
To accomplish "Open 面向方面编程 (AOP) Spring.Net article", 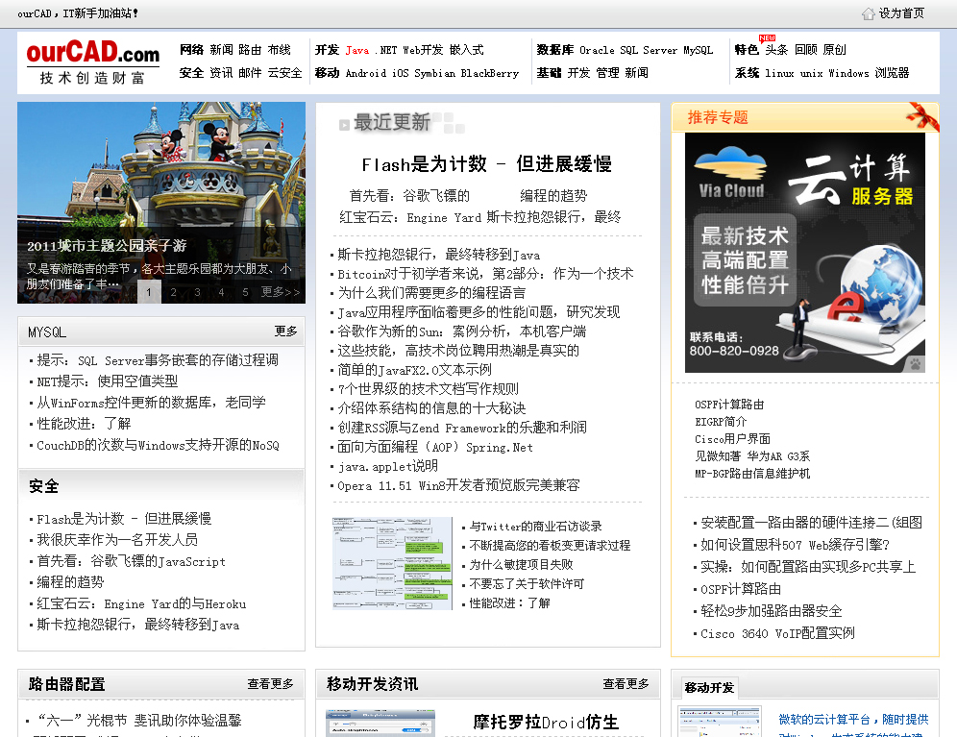I will click(x=435, y=447).
